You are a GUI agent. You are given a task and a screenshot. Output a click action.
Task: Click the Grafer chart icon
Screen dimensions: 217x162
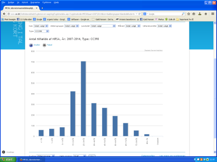click(x=31, y=45)
